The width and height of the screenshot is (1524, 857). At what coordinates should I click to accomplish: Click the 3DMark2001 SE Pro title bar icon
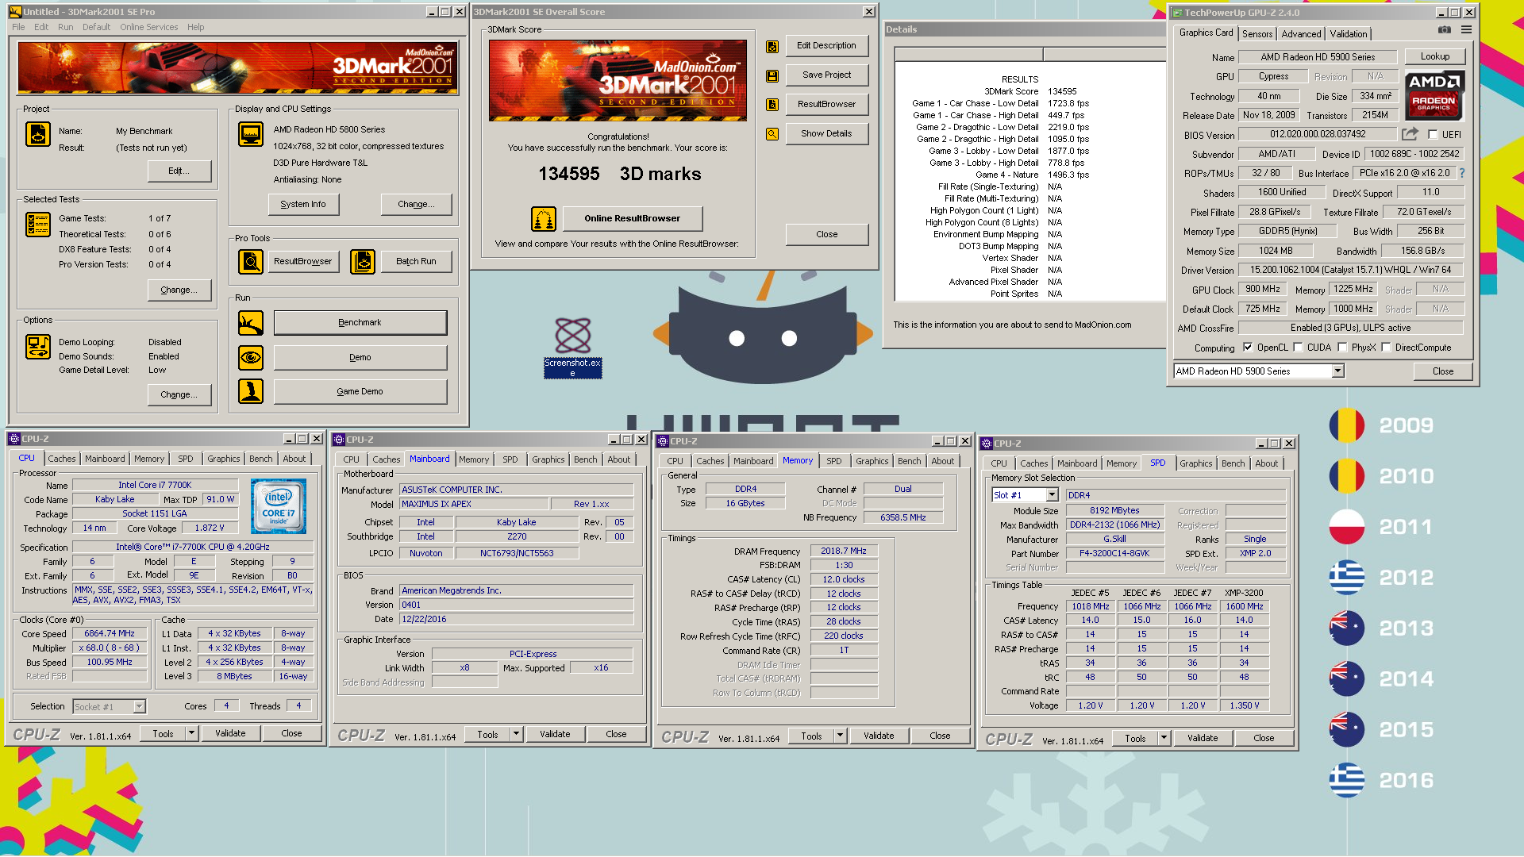[x=15, y=12]
